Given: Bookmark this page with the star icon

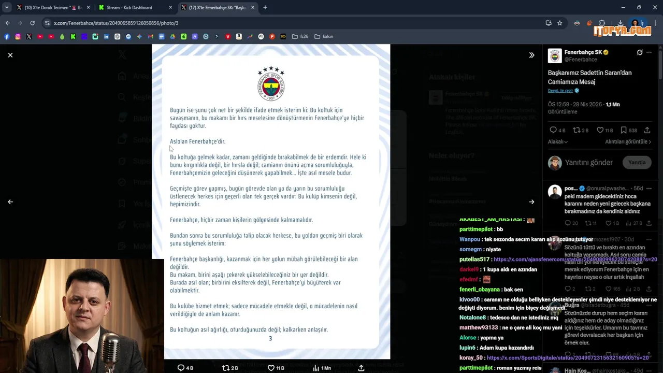Looking at the screenshot, I should (560, 23).
